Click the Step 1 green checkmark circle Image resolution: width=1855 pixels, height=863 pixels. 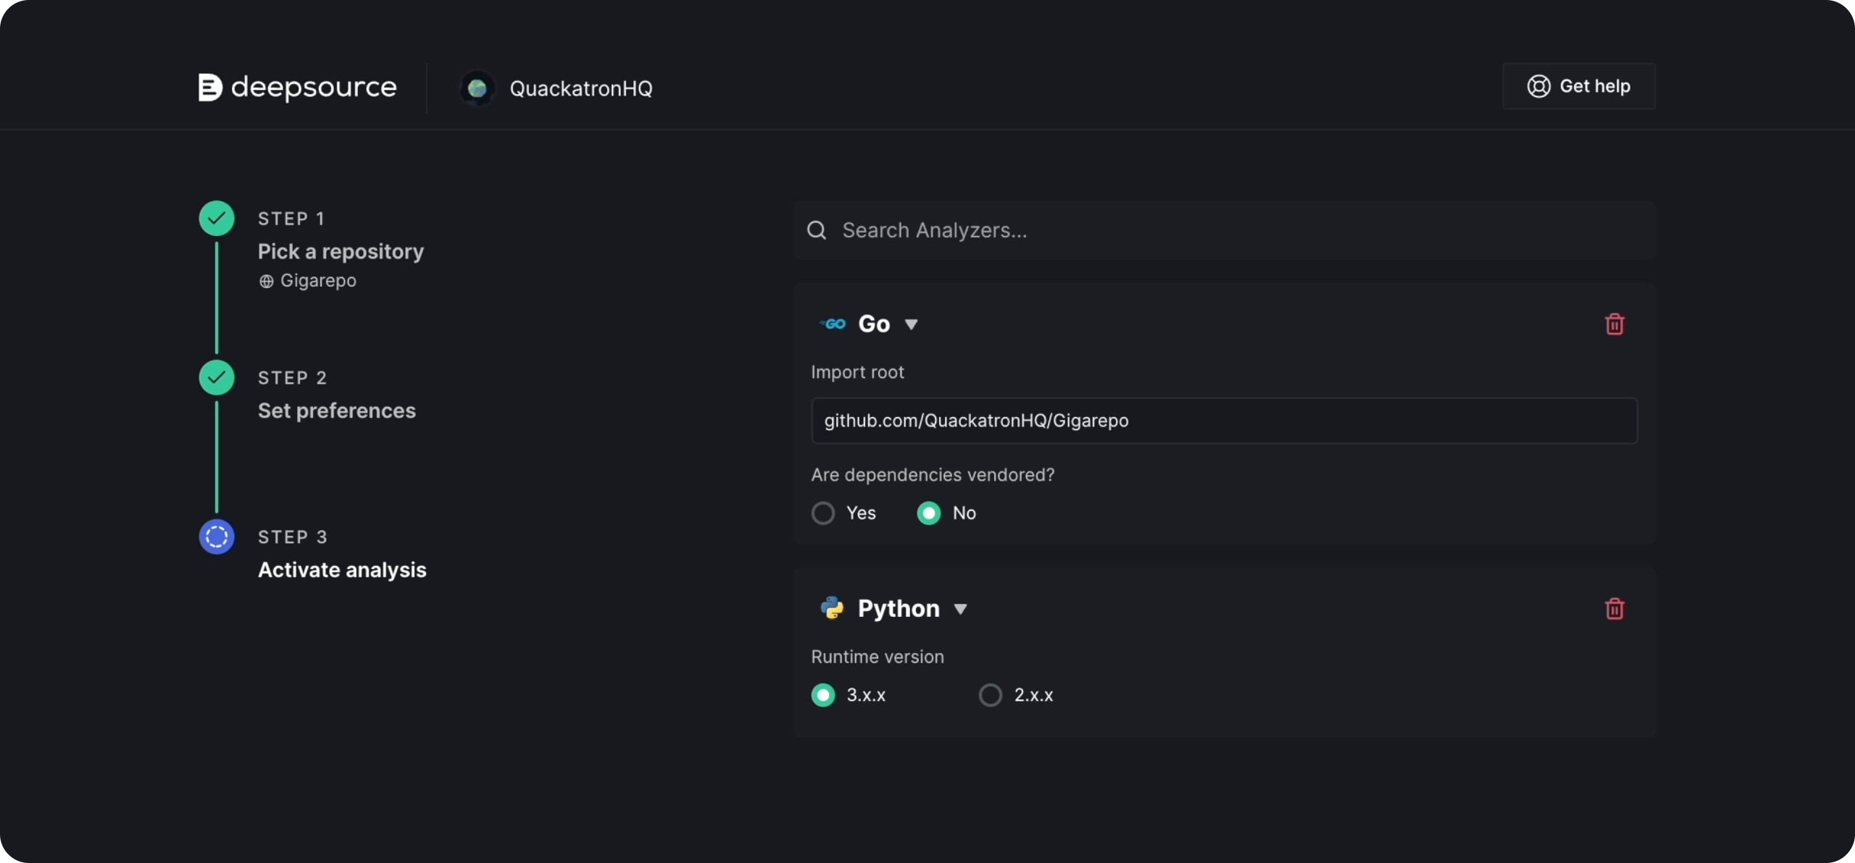click(x=217, y=218)
